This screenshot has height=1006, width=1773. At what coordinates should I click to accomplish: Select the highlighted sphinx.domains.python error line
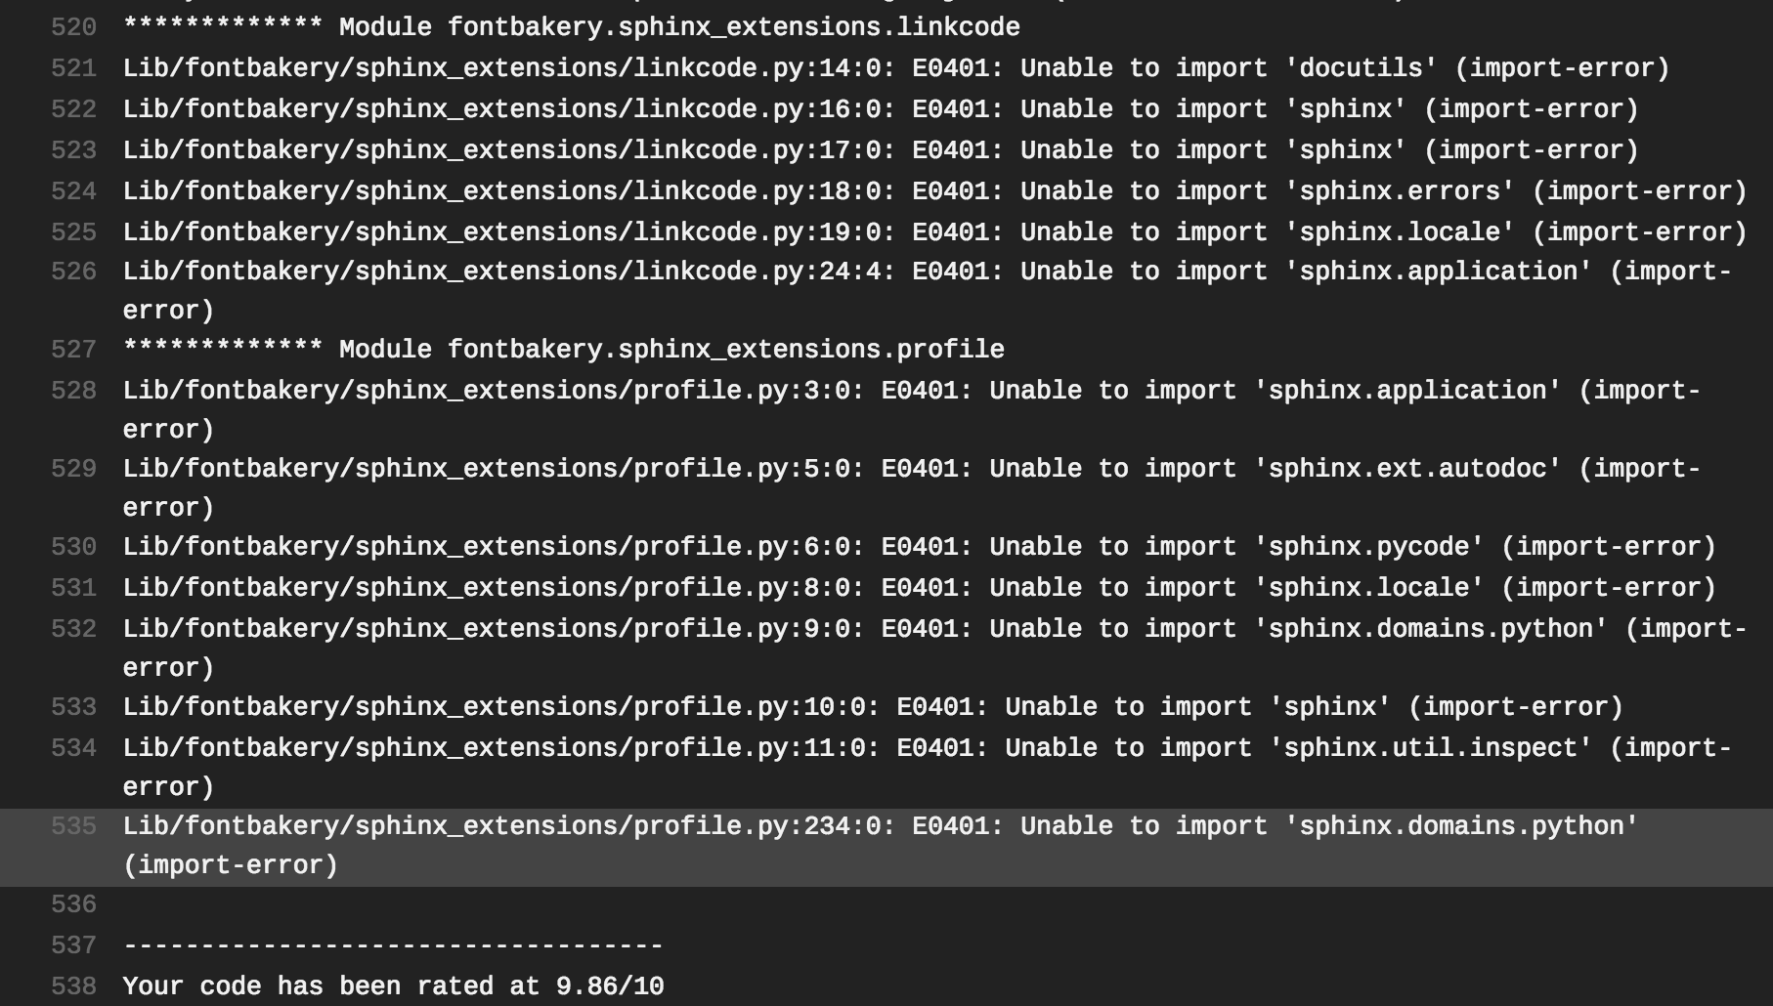[880, 826]
